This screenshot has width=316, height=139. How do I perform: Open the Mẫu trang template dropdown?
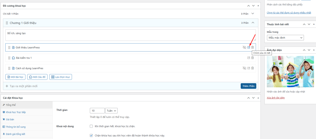click(x=285, y=38)
